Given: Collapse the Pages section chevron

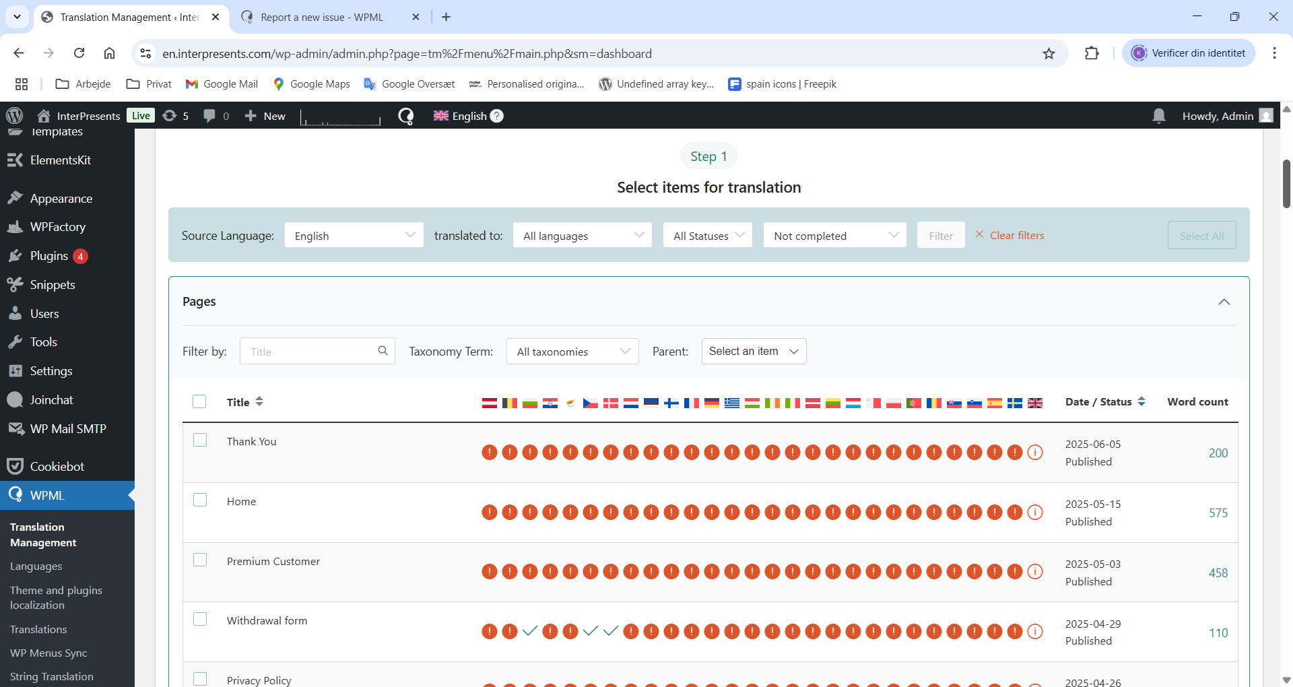Looking at the screenshot, I should [x=1224, y=302].
